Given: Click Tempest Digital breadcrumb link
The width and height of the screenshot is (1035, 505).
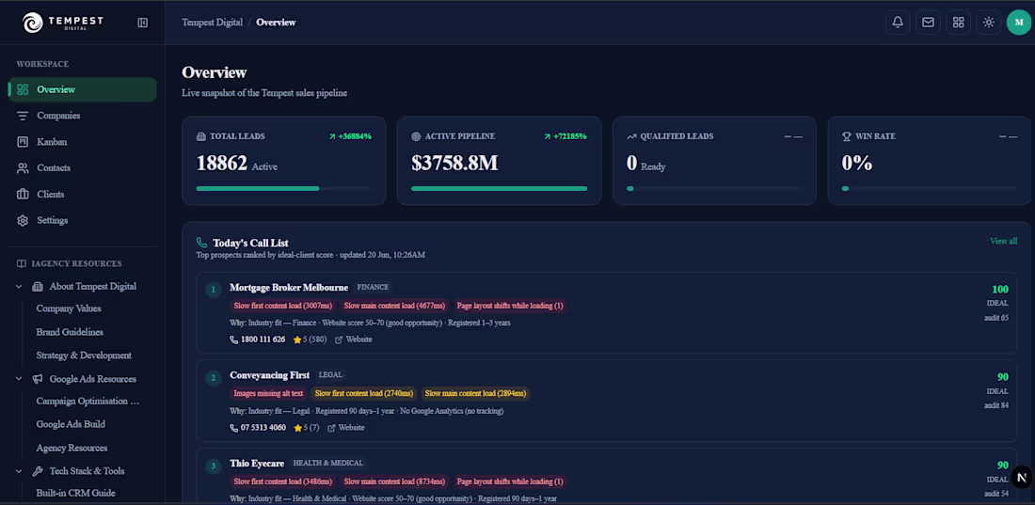Looking at the screenshot, I should click(x=212, y=23).
